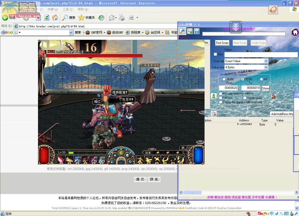
Task: Click the Edit with Word icon
Action: [x=131, y=18]
